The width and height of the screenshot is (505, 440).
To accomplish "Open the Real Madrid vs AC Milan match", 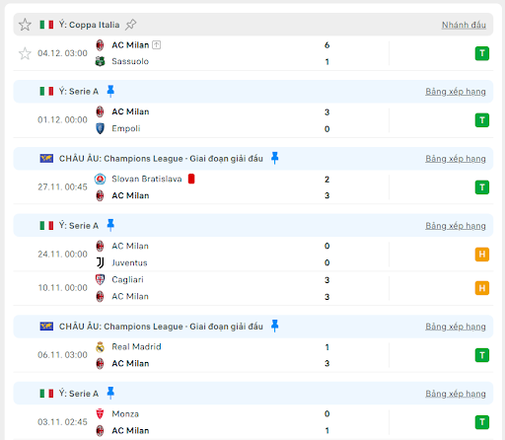I will (x=253, y=355).
